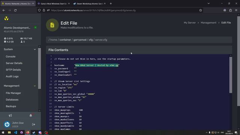Viewport: 240px width, 135px height.
Task: Click the ENG language indicator
Action: pyautogui.click(x=222, y=132)
